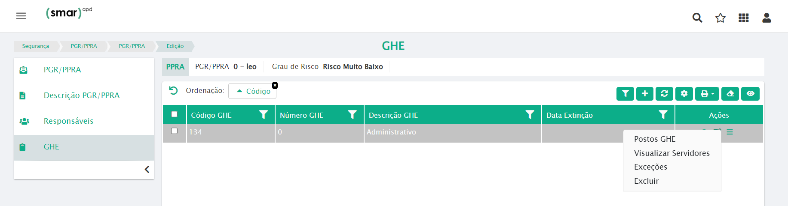Open the hamburger navigation menu
This screenshot has height=206, width=788.
point(21,16)
